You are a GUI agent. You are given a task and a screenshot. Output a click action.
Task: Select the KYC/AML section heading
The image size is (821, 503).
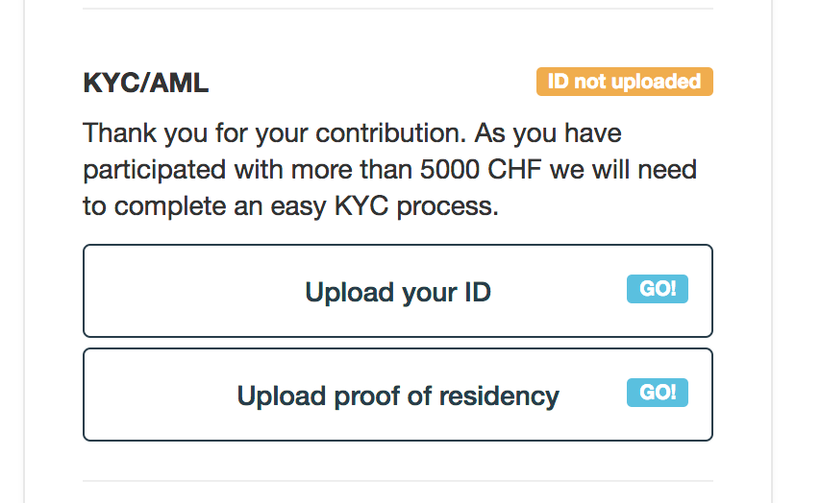coord(146,84)
